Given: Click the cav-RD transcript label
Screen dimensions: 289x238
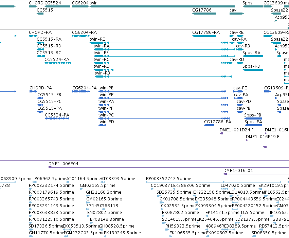Looking at the screenshot, I should [x=237, y=60].
